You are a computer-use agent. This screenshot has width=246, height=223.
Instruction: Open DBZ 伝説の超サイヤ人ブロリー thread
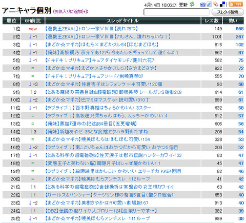click(x=101, y=211)
